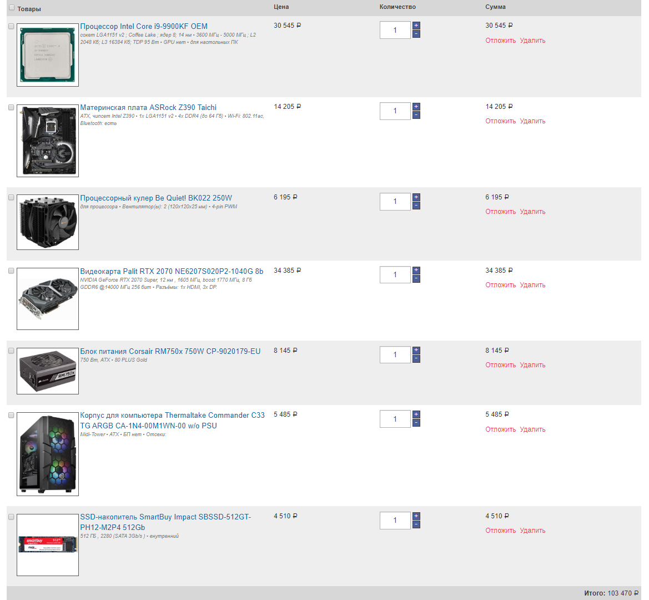
Task: Check the Thermaltake Commander C33 row checkbox
Action: [11, 415]
